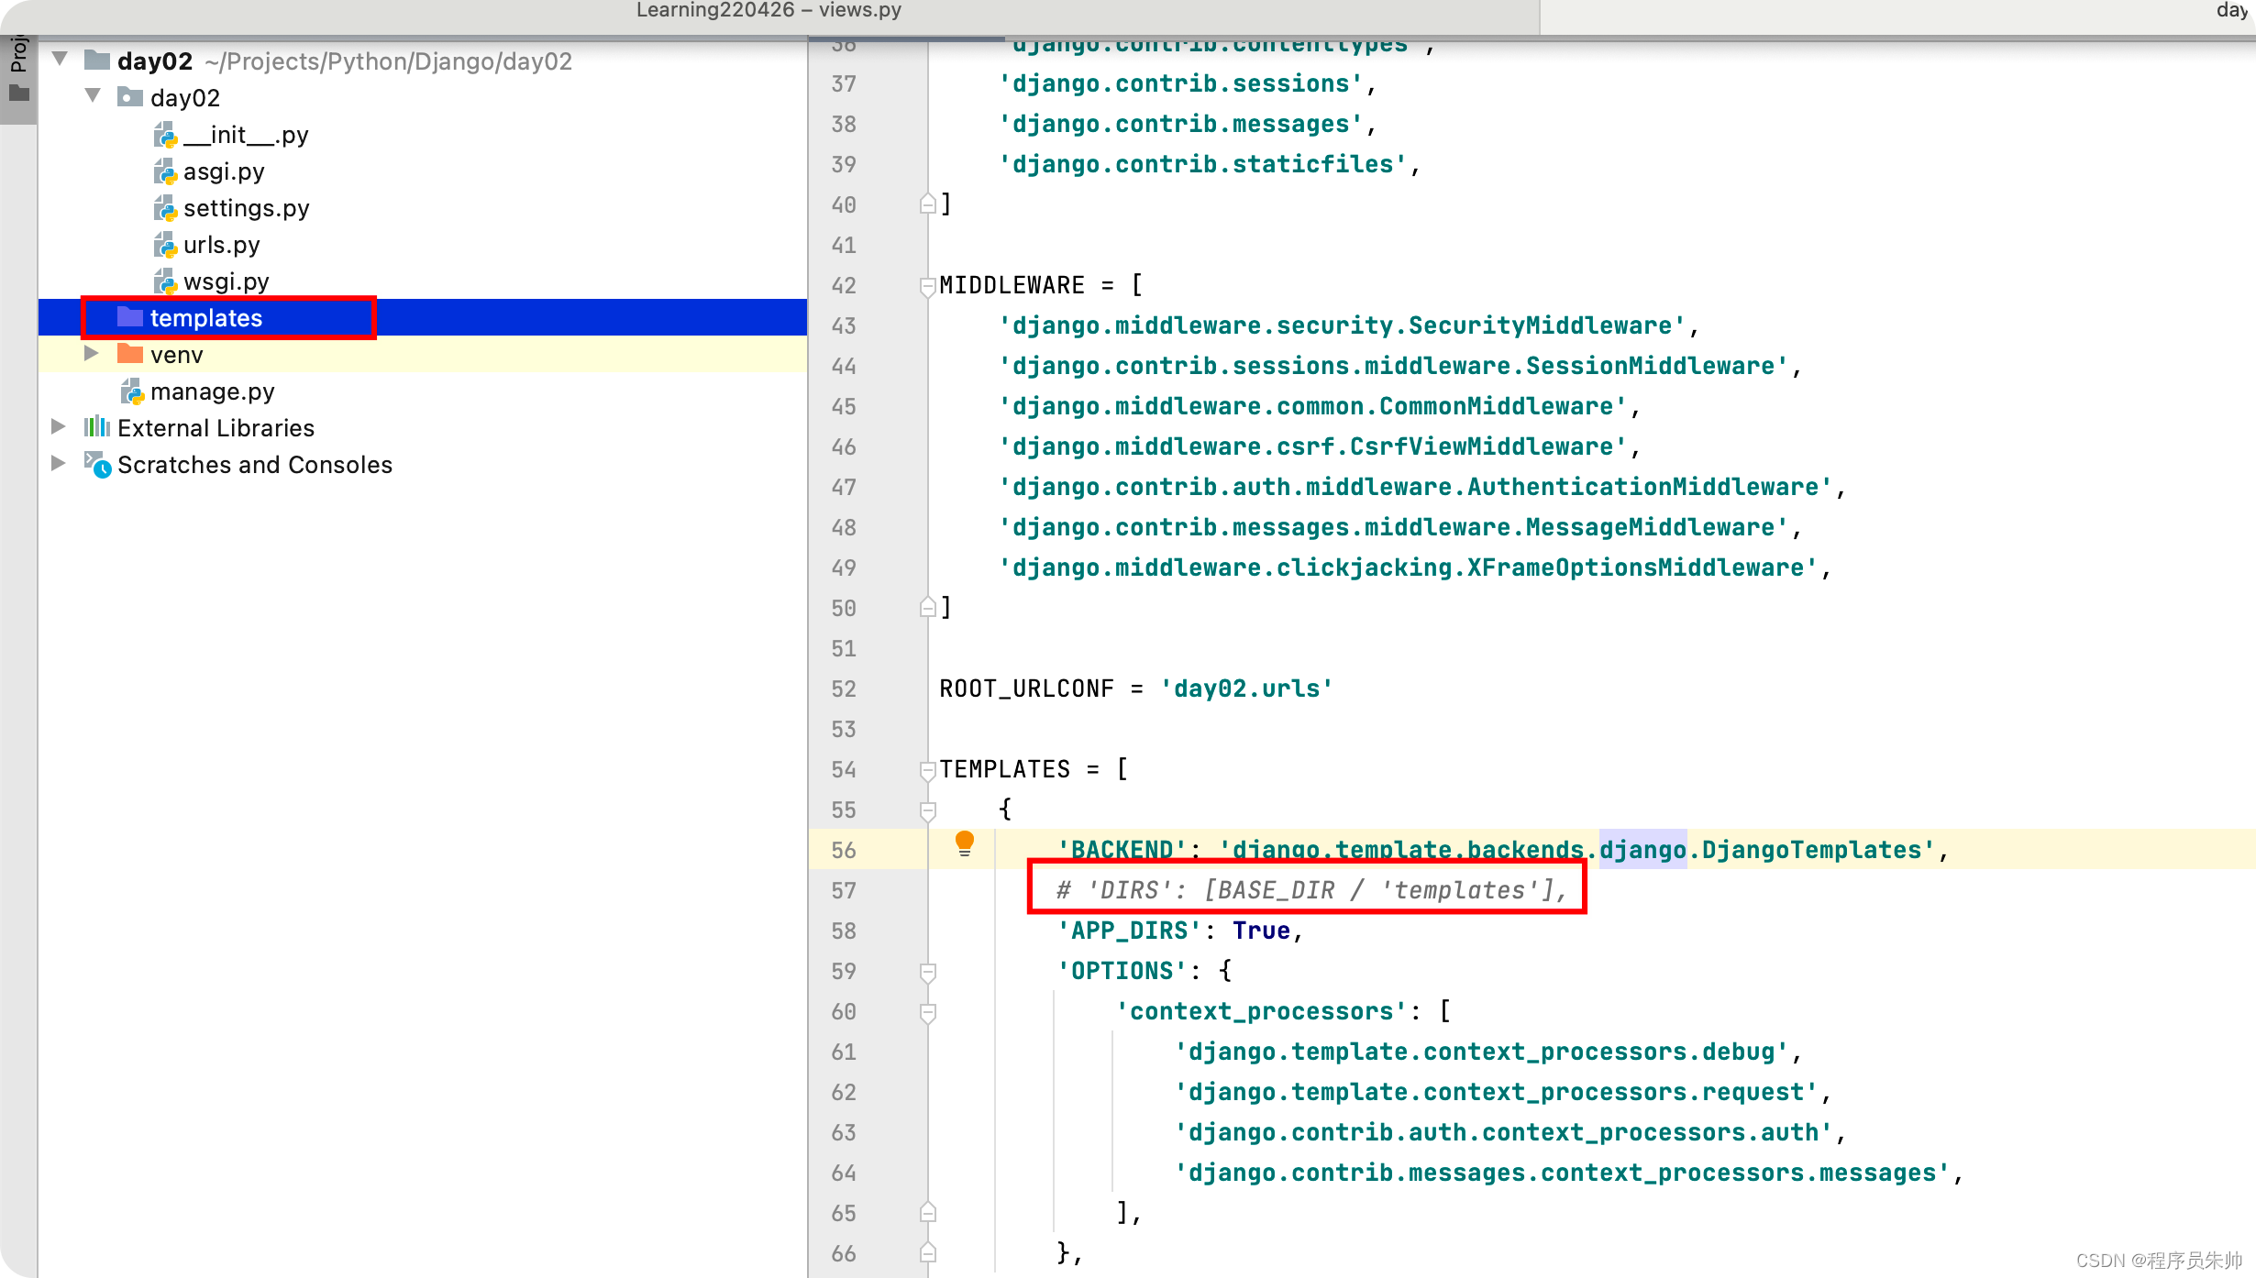
Task: Expand External Libraries tree node
Action: pos(58,427)
